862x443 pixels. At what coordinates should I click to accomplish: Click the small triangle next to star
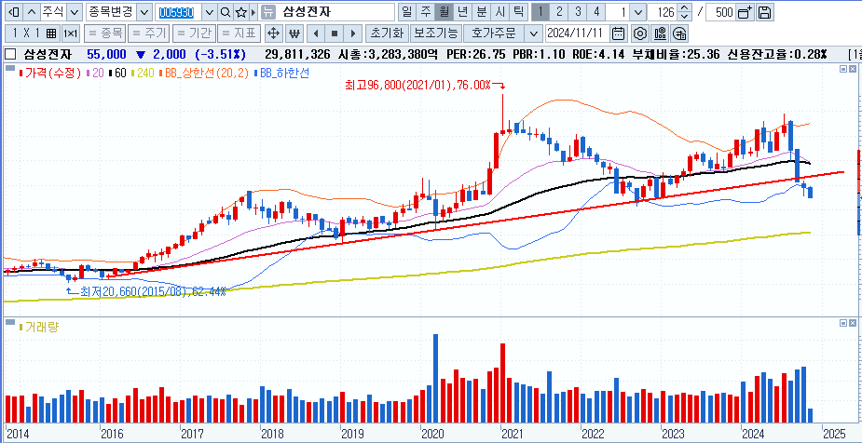pyautogui.click(x=253, y=12)
